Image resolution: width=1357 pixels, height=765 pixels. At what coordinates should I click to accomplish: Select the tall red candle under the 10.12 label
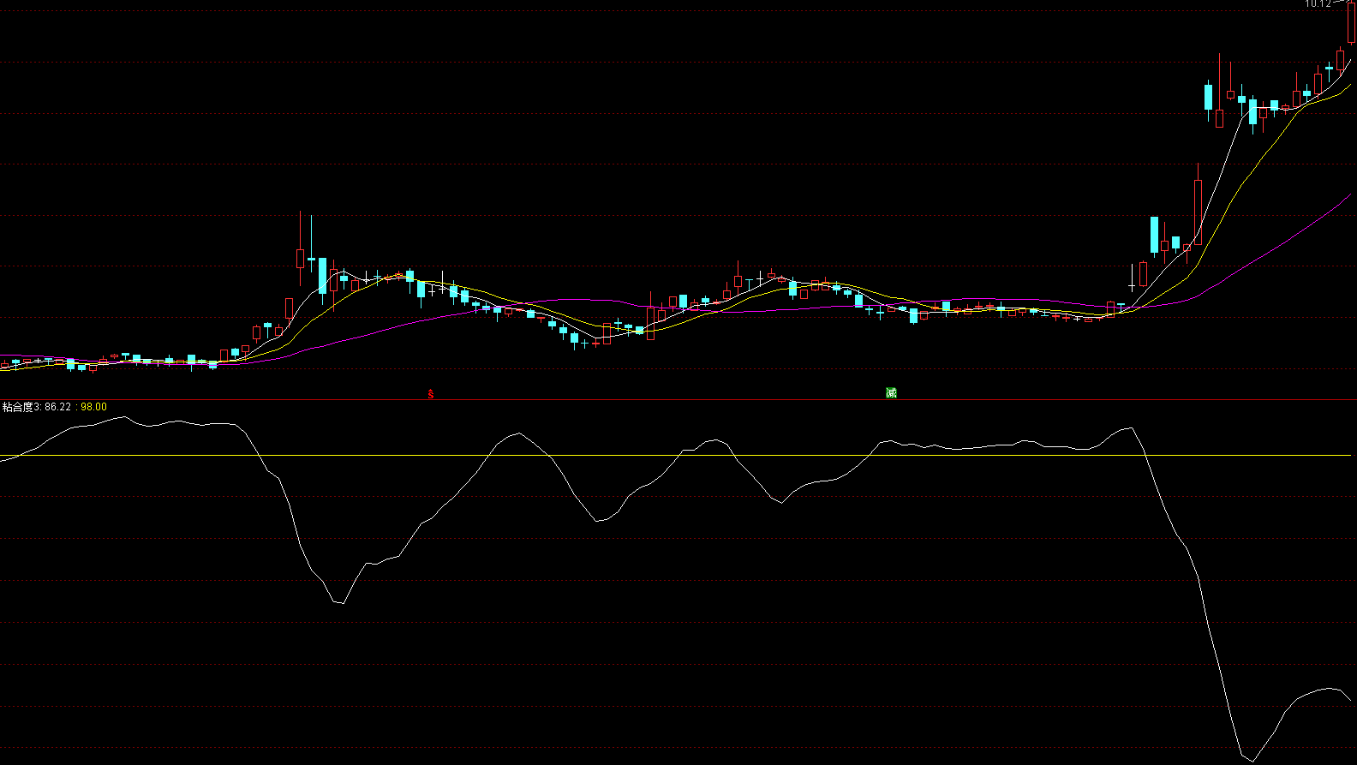pos(1351,23)
